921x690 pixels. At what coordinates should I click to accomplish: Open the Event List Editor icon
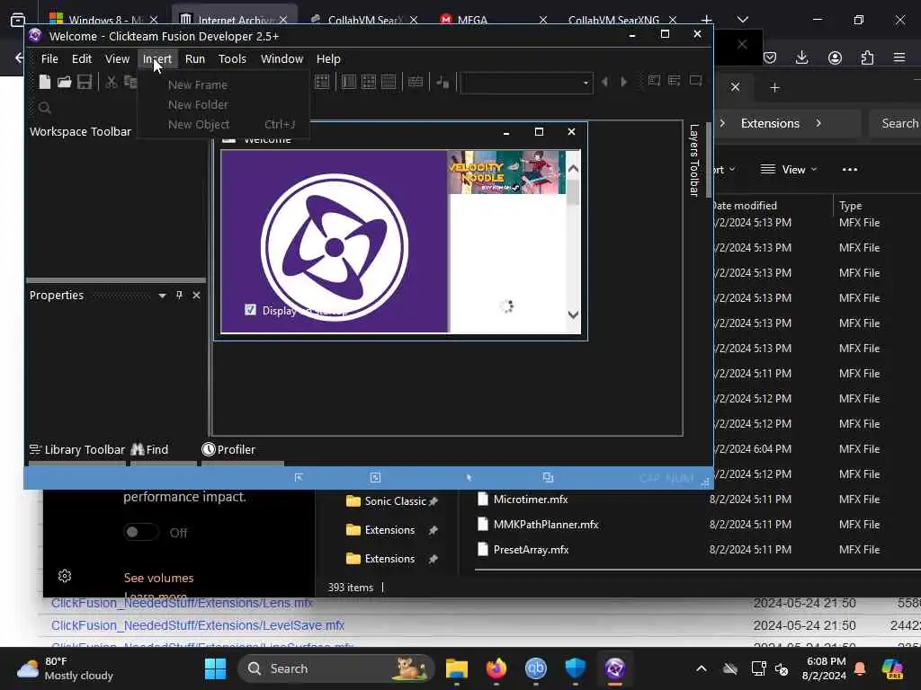point(389,82)
